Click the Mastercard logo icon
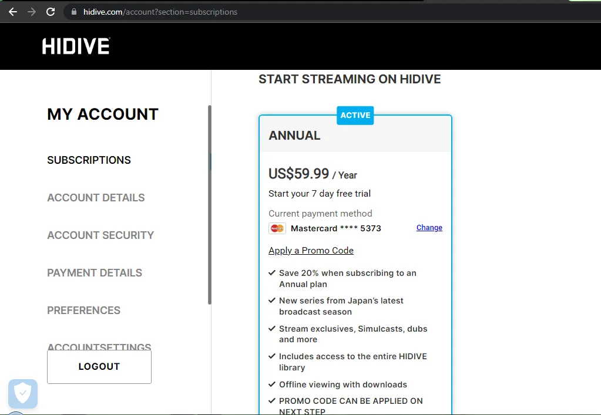Image resolution: width=601 pixels, height=415 pixels. (277, 228)
